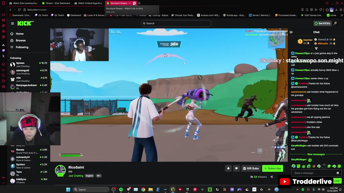Click the Windows taskbar Search box

pyautogui.click(x=91, y=190)
